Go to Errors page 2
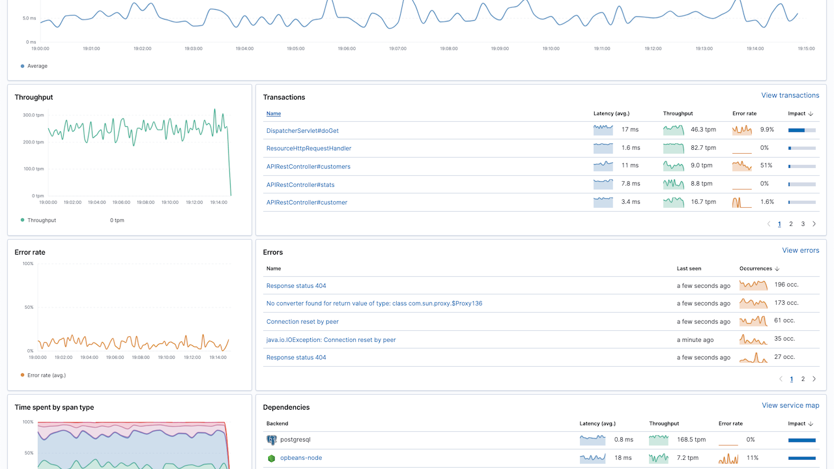Viewport: 834px width, 469px height. (803, 379)
